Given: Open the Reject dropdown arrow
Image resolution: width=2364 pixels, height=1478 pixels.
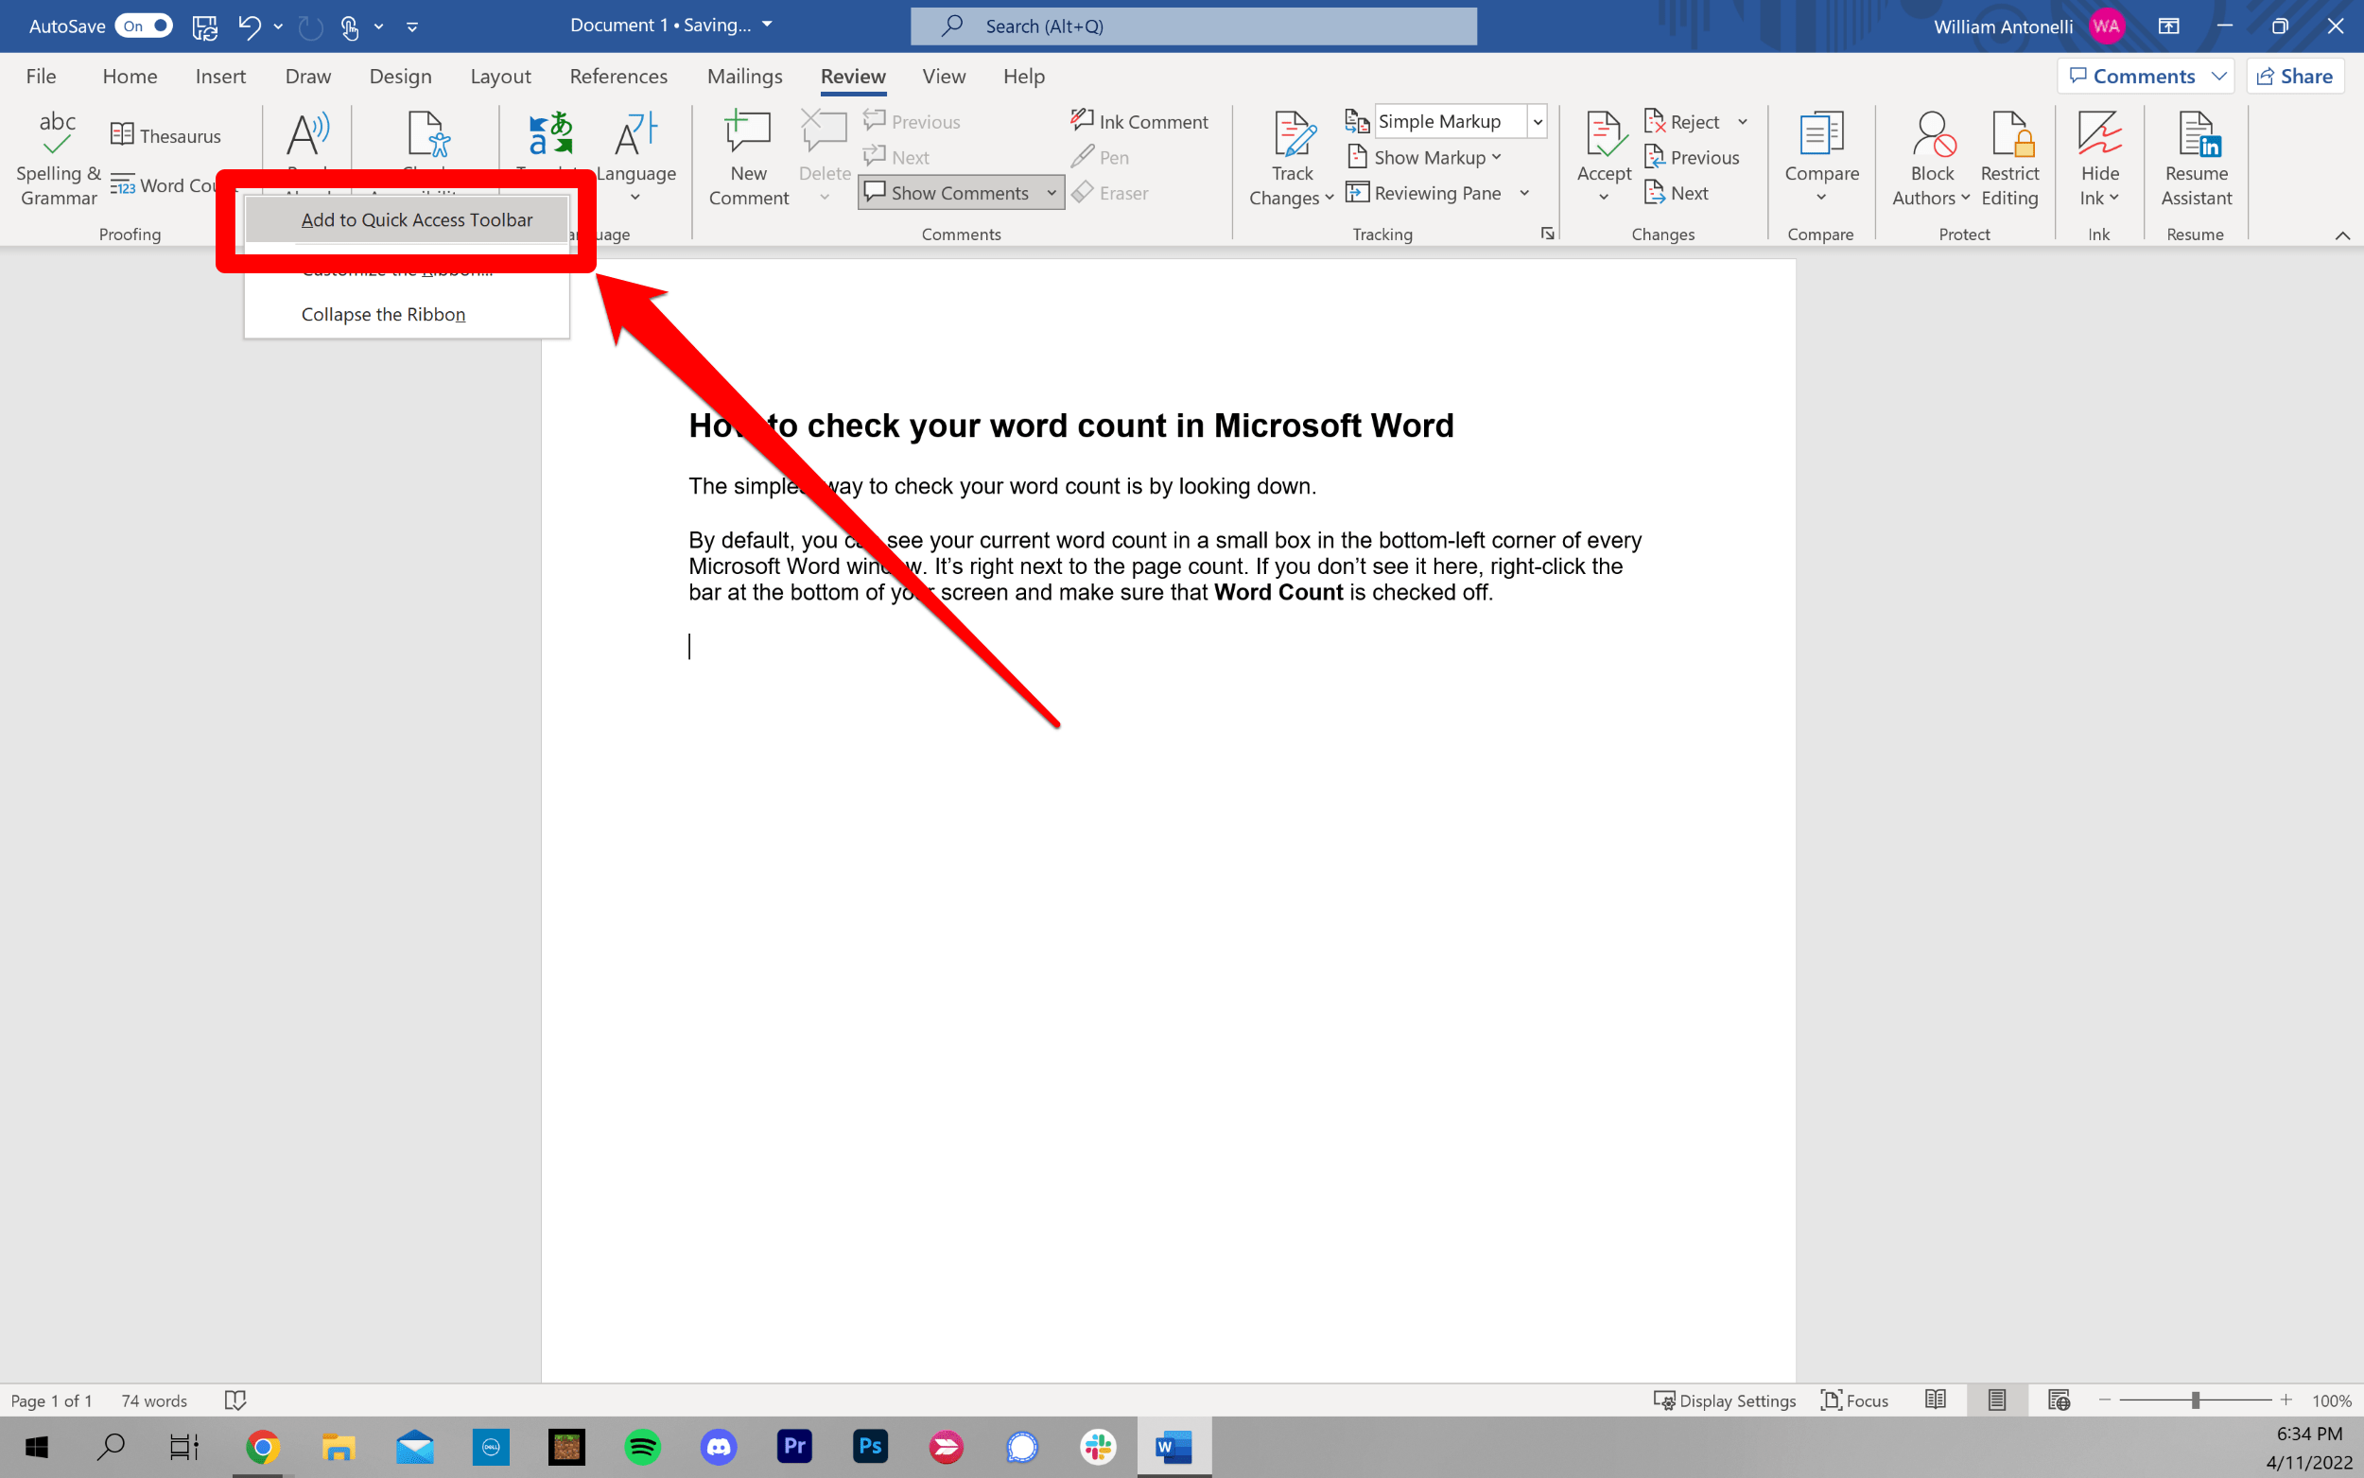Looking at the screenshot, I should click(1743, 121).
